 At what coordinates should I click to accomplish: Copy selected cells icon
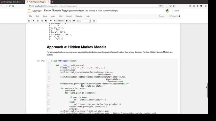pyautogui.click(x=42, y=21)
